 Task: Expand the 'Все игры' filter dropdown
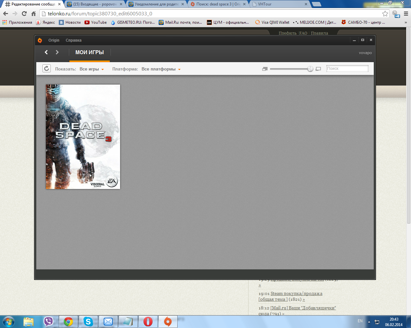tap(92, 69)
